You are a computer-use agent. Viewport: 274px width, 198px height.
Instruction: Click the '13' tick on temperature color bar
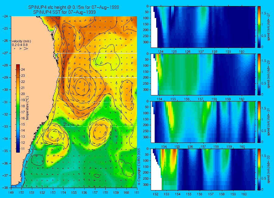(x=23, y=136)
